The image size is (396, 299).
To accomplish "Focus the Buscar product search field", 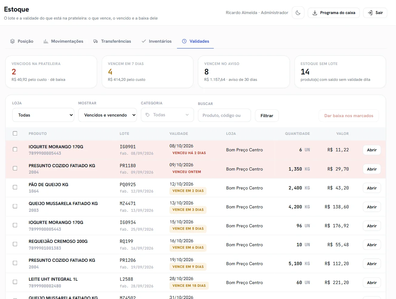I will point(225,115).
